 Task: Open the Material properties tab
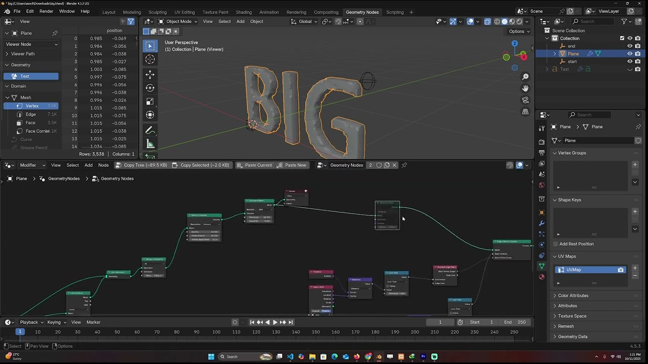542,277
